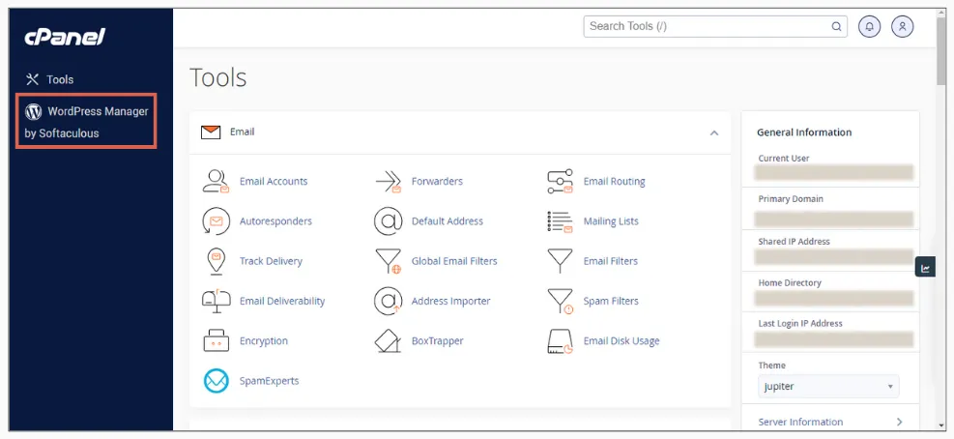The height and width of the screenshot is (439, 954).
Task: Open the SpamExperts icon
Action: point(216,381)
